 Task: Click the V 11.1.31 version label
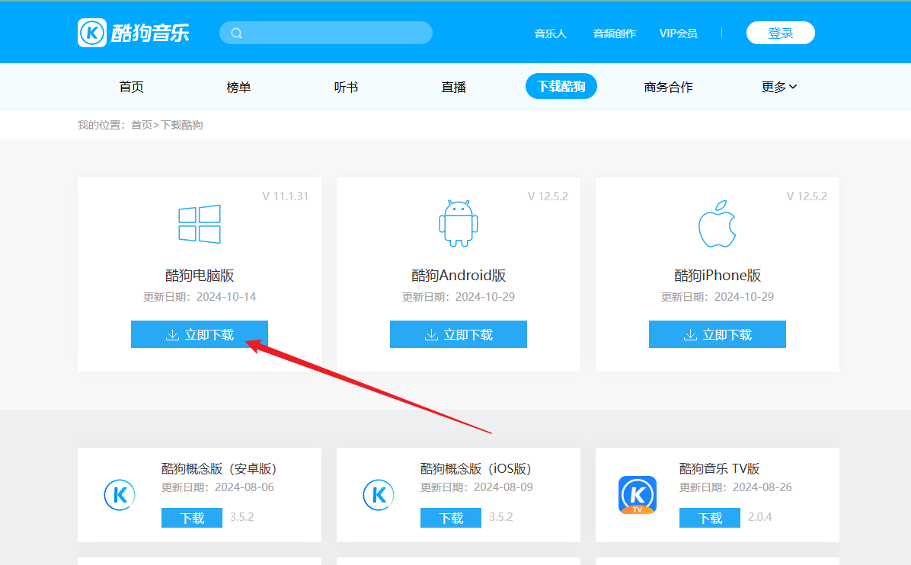[286, 196]
